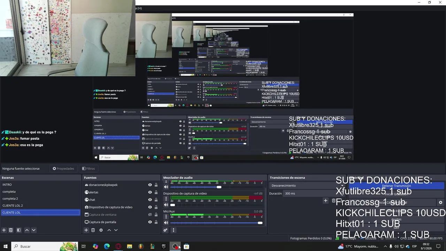Move selected scene up
Image resolution: width=446 pixels, height=251 pixels.
point(27,230)
